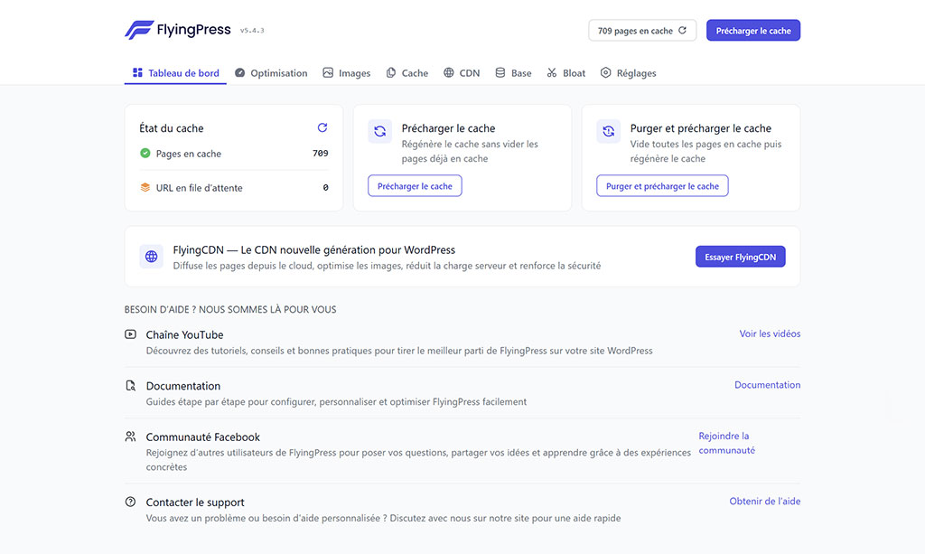Click the FlyingPress logo
This screenshot has width=925, height=554.
[178, 30]
